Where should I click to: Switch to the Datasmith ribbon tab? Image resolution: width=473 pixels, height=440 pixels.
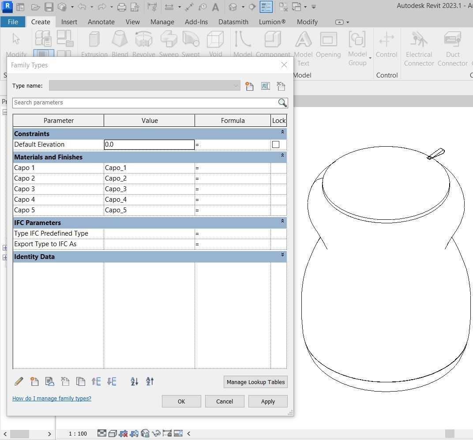point(233,22)
